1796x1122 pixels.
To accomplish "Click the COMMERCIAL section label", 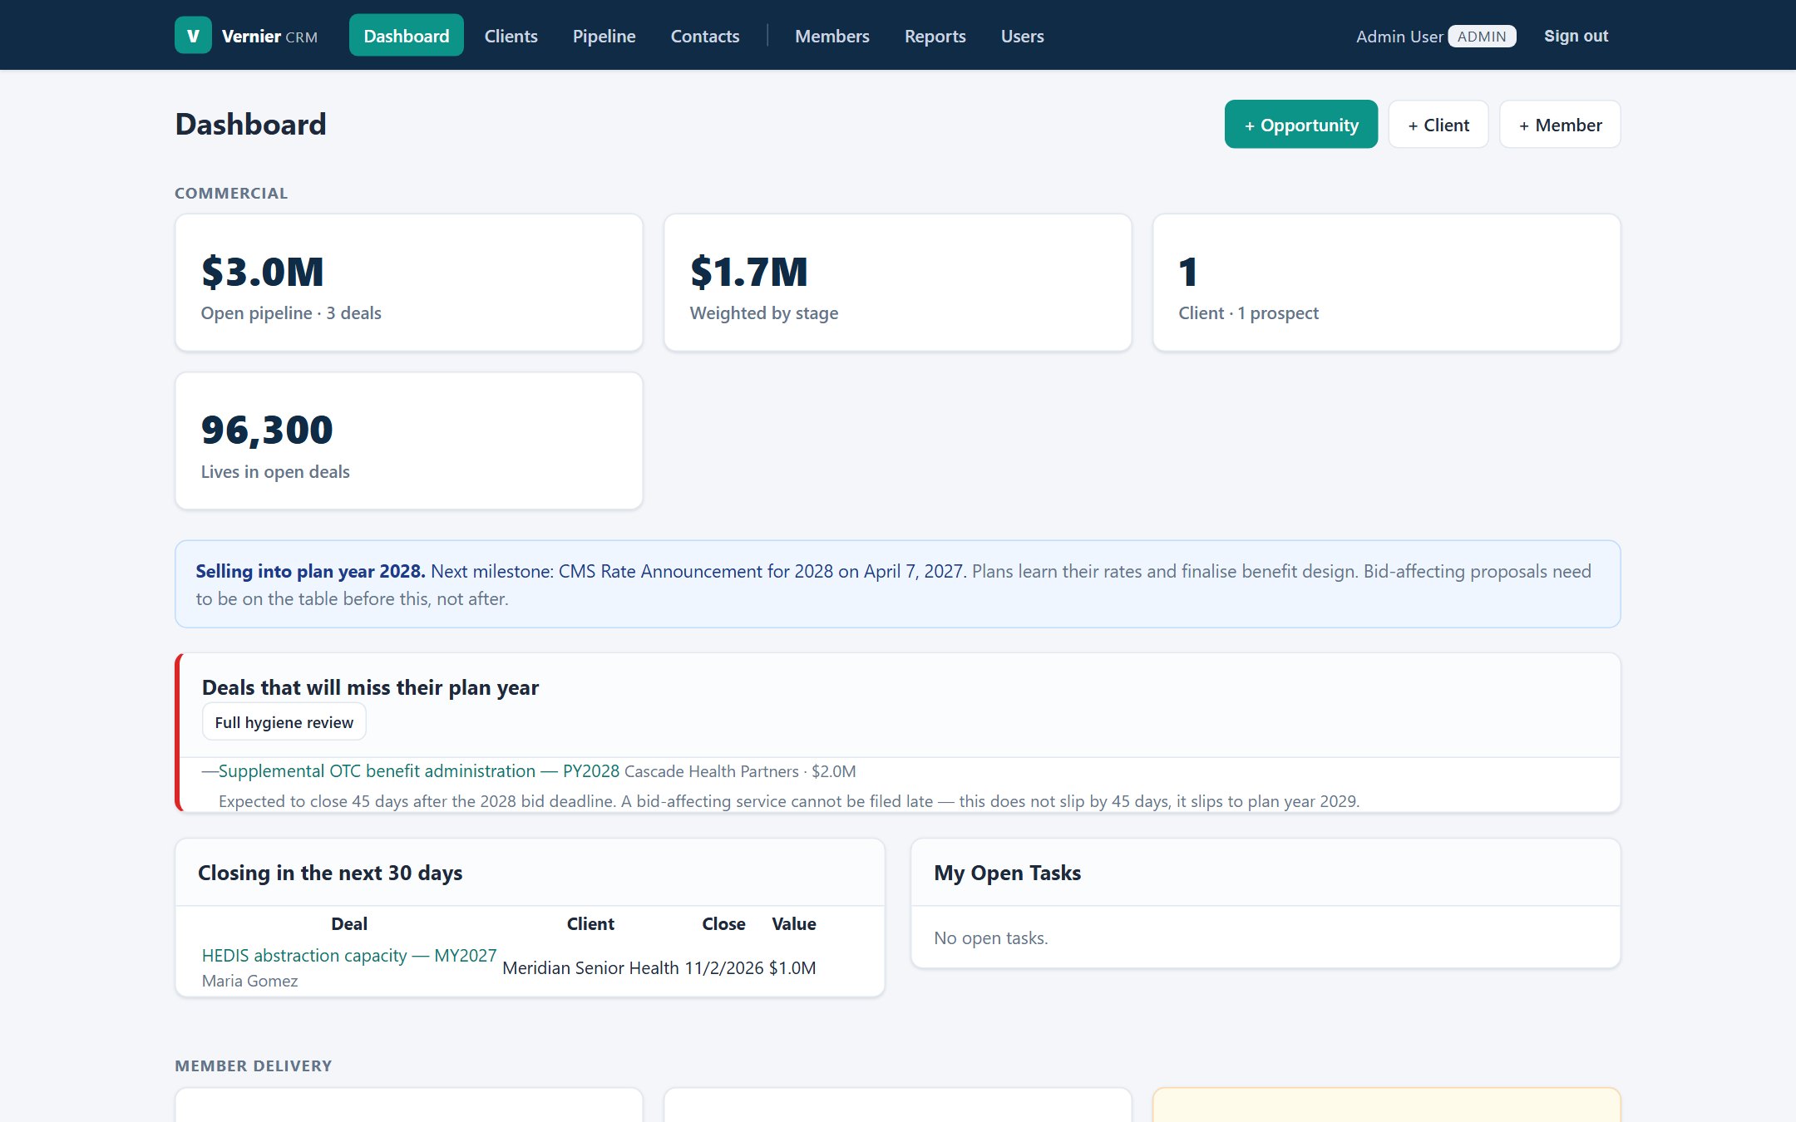I will (x=231, y=194).
